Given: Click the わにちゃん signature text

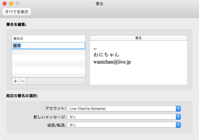Looking at the screenshot, I should tap(106, 55).
